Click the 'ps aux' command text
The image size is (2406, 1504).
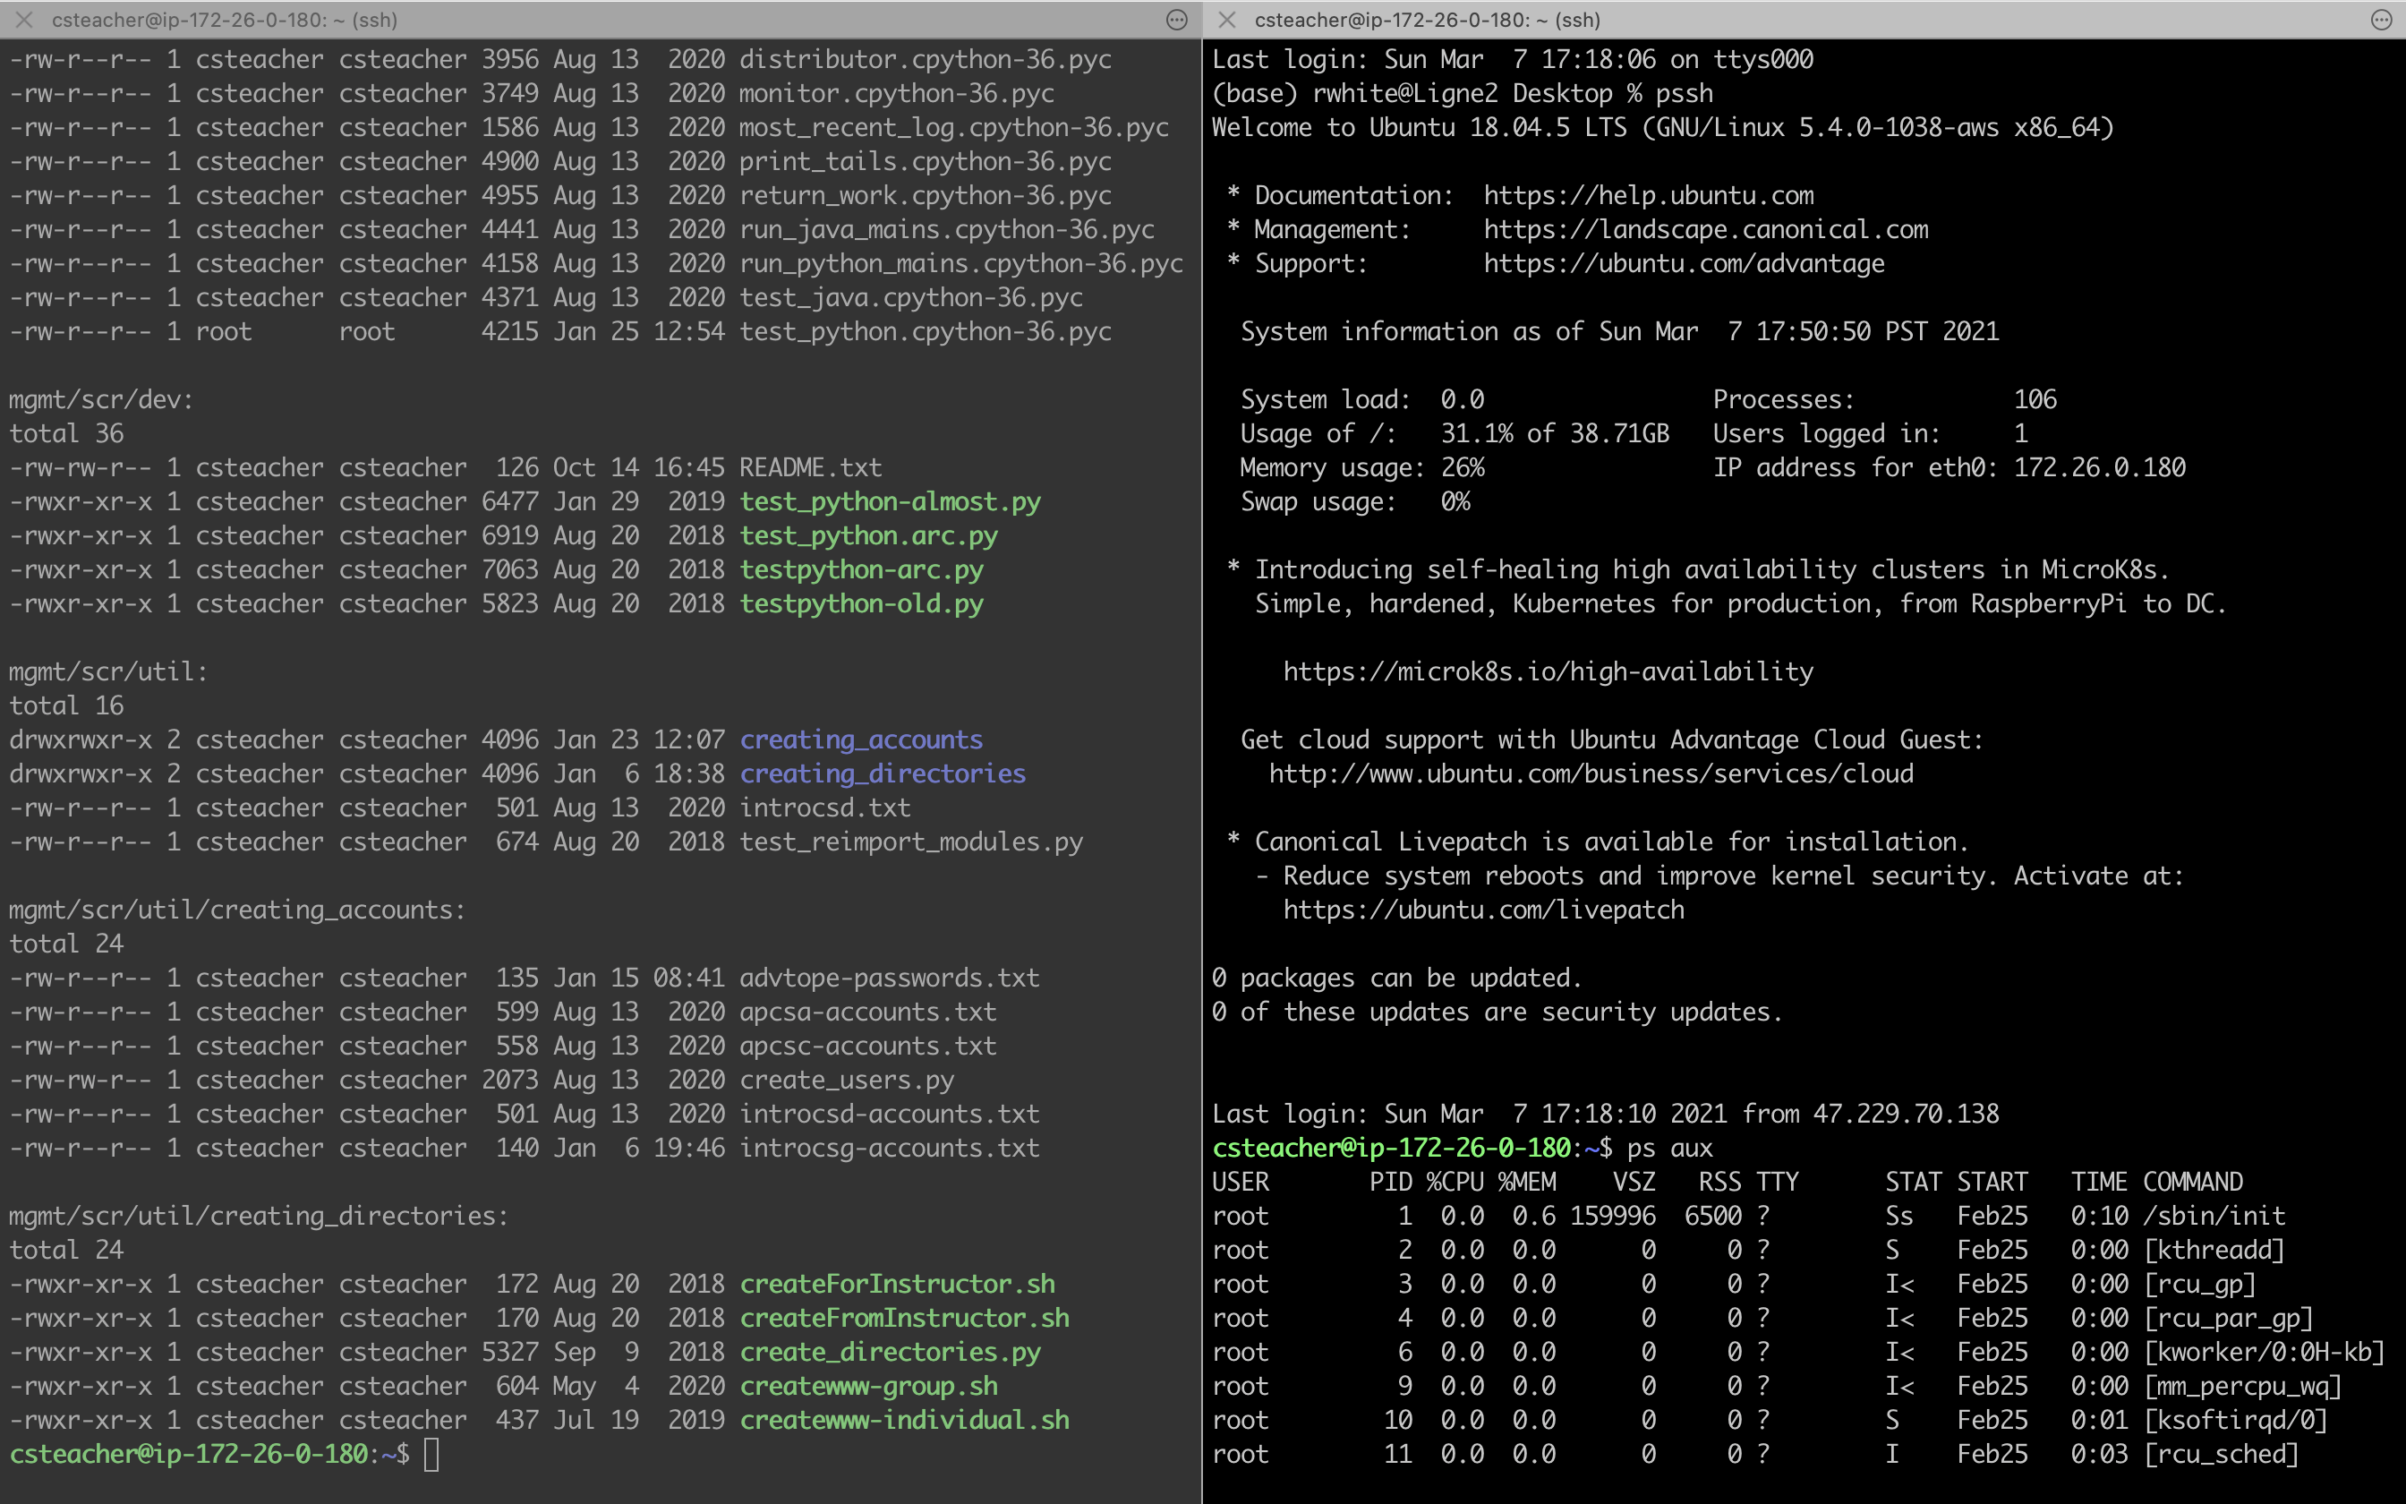pyautogui.click(x=1669, y=1149)
